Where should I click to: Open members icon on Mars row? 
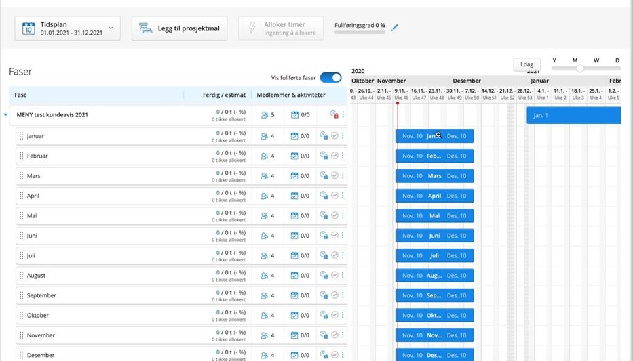pyautogui.click(x=265, y=176)
